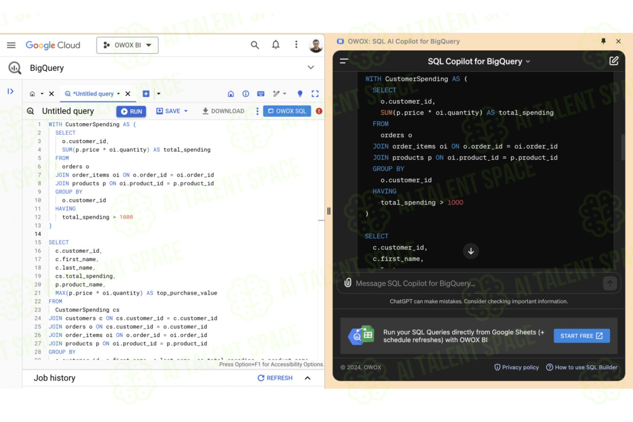Open the SAVE dropdown arrow
This screenshot has height=422, width=633.
(186, 111)
